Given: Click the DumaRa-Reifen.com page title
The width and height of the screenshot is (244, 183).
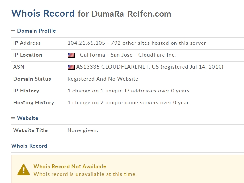Looking at the screenshot, I should pos(131,14).
